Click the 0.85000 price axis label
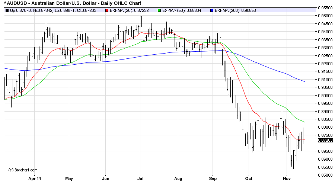Screen dimensions: 335x190 coord(325,175)
